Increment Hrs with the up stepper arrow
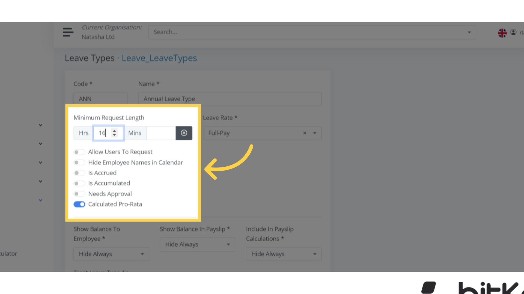524x294 pixels. (114, 131)
